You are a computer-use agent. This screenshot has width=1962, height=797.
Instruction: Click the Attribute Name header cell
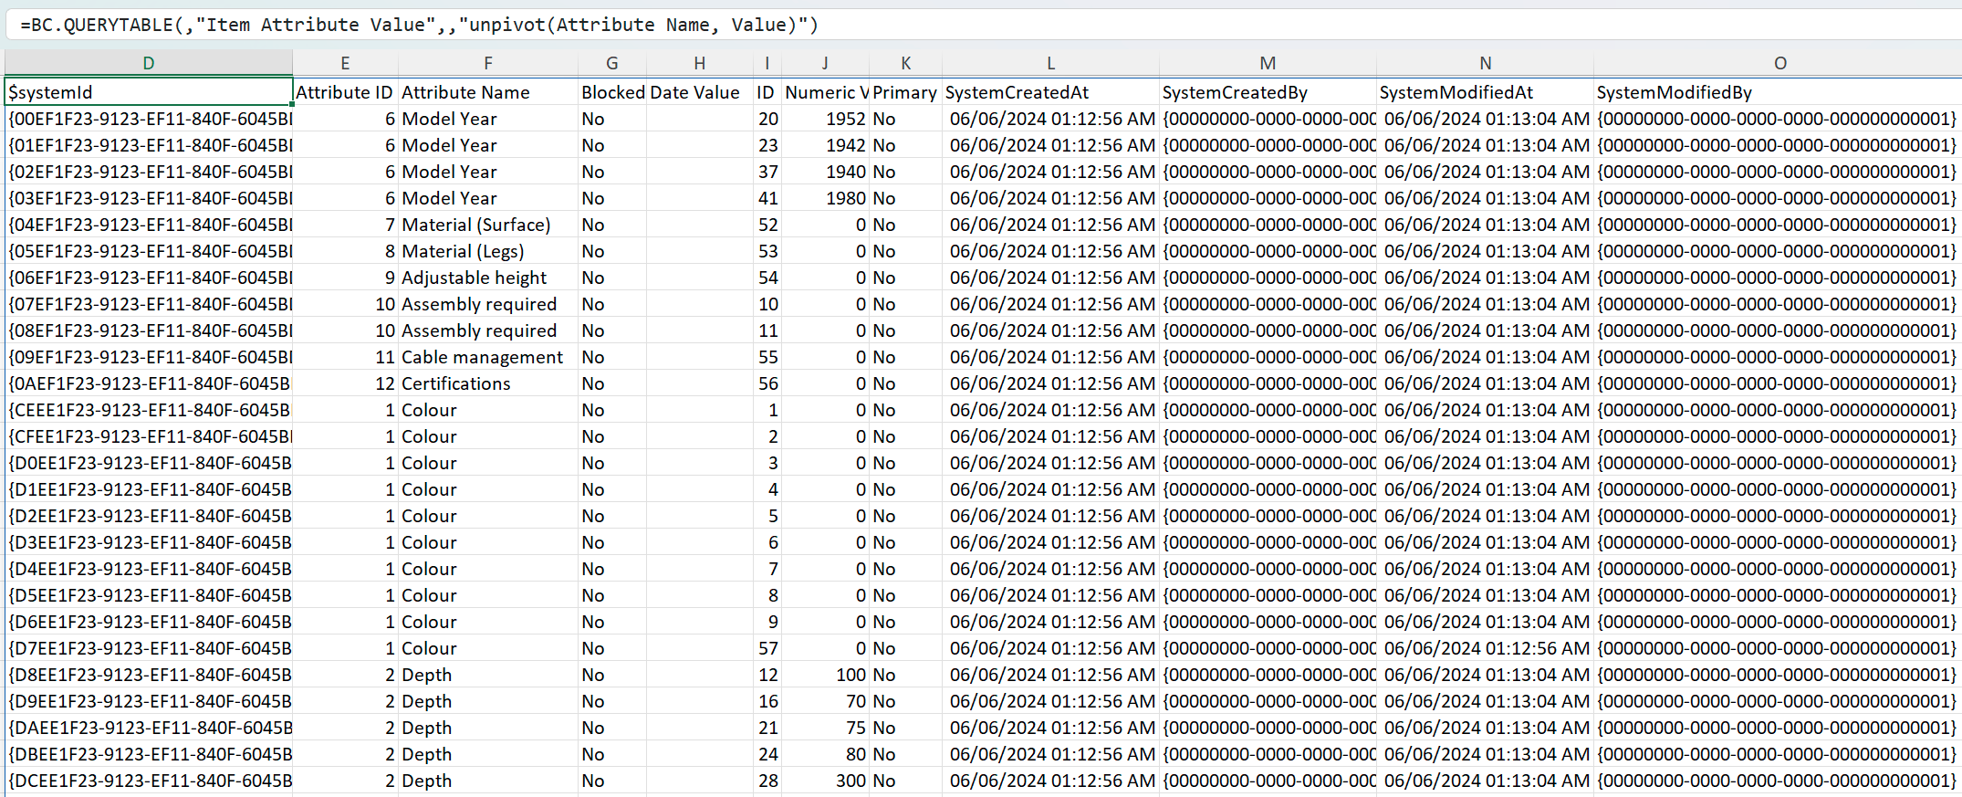[488, 92]
